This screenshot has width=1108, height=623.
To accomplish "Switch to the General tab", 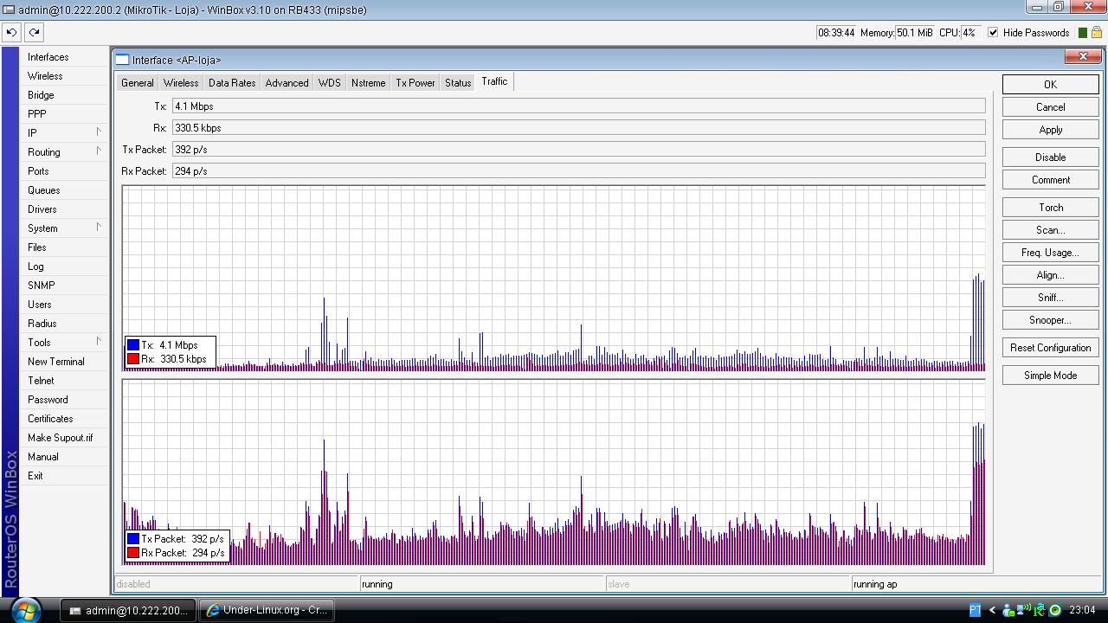I will 138,83.
